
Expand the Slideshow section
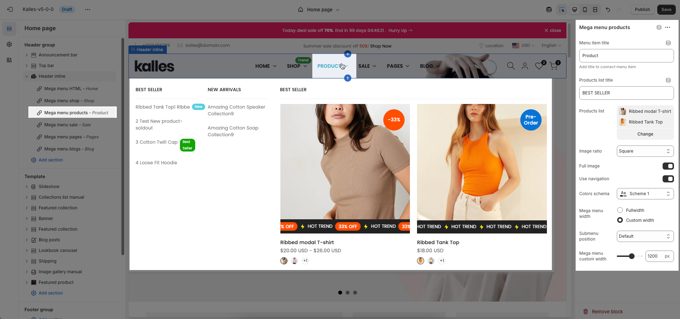[x=27, y=187]
